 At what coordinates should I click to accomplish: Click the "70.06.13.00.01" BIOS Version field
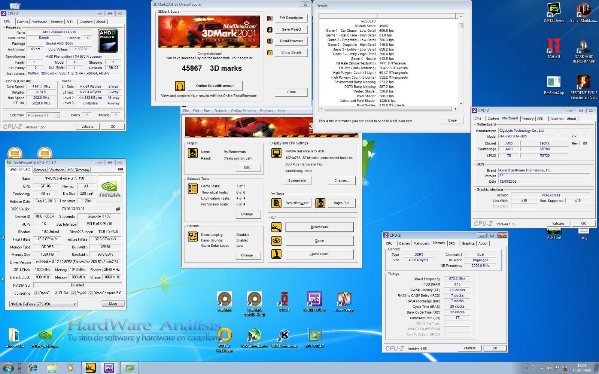[73, 209]
